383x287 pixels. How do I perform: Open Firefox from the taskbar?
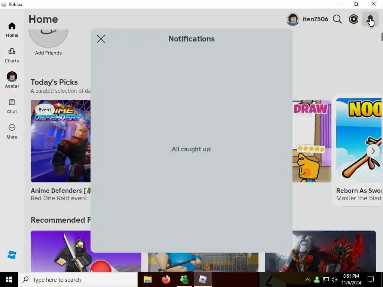pyautogui.click(x=166, y=280)
